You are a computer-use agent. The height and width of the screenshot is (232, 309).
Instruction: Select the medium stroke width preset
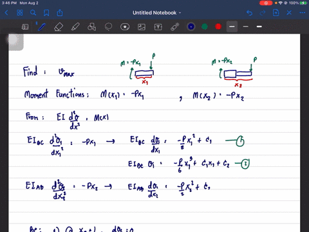[x=246, y=26]
